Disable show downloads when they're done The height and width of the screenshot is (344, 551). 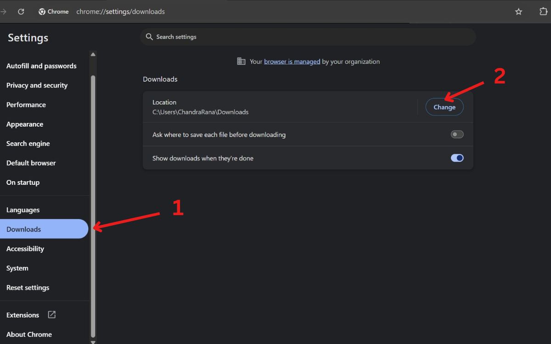coord(457,158)
